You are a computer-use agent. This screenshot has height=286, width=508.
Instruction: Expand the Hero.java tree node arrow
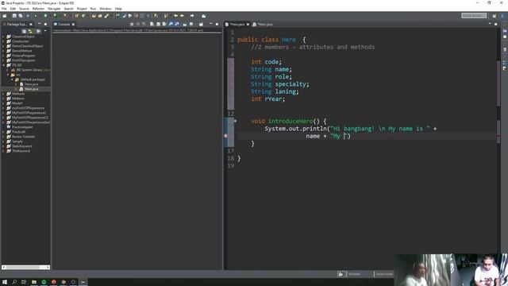[16, 84]
